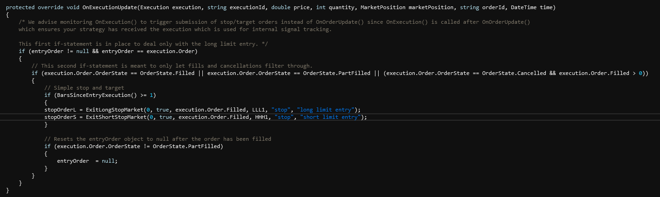Click the "Simple stop and target" comment
The width and height of the screenshot is (660, 197).
coord(84,88)
